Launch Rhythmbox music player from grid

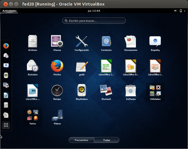(x=82, y=92)
